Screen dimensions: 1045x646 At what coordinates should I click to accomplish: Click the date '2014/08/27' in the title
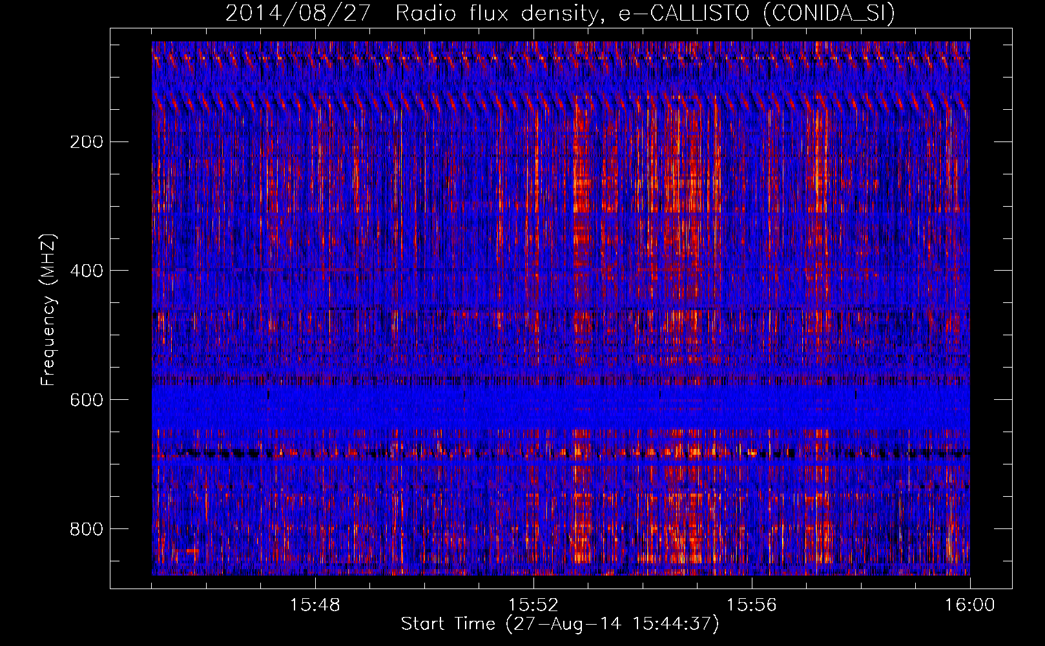(298, 13)
